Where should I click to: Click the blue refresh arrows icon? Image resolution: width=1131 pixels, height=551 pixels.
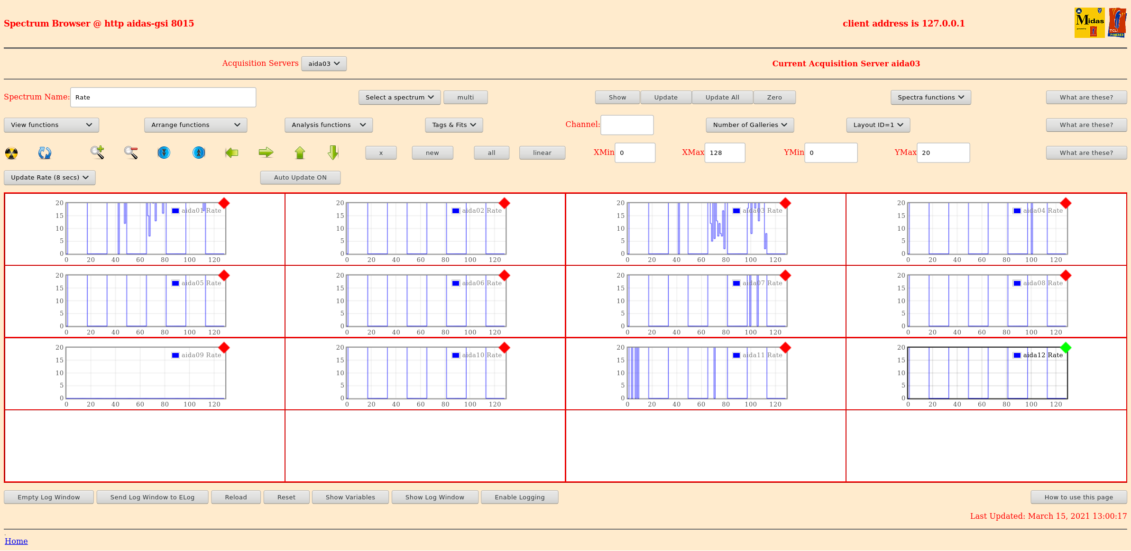[x=45, y=153]
